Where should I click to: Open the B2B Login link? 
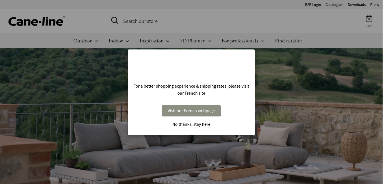[x=313, y=5]
